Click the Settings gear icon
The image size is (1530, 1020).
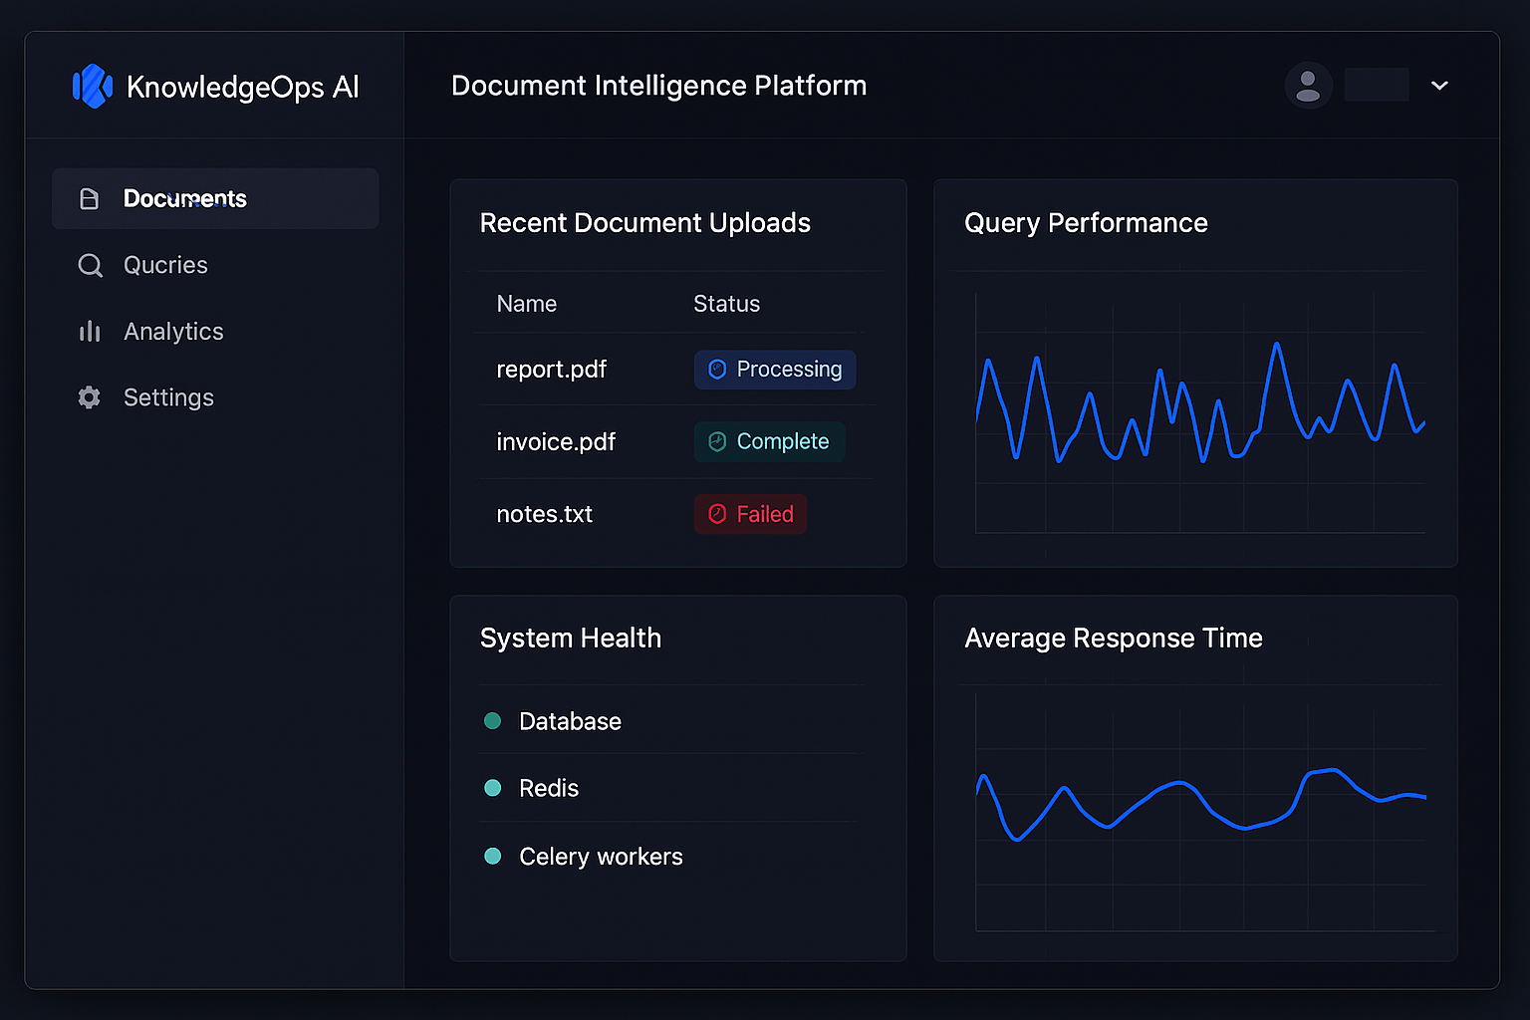point(90,397)
